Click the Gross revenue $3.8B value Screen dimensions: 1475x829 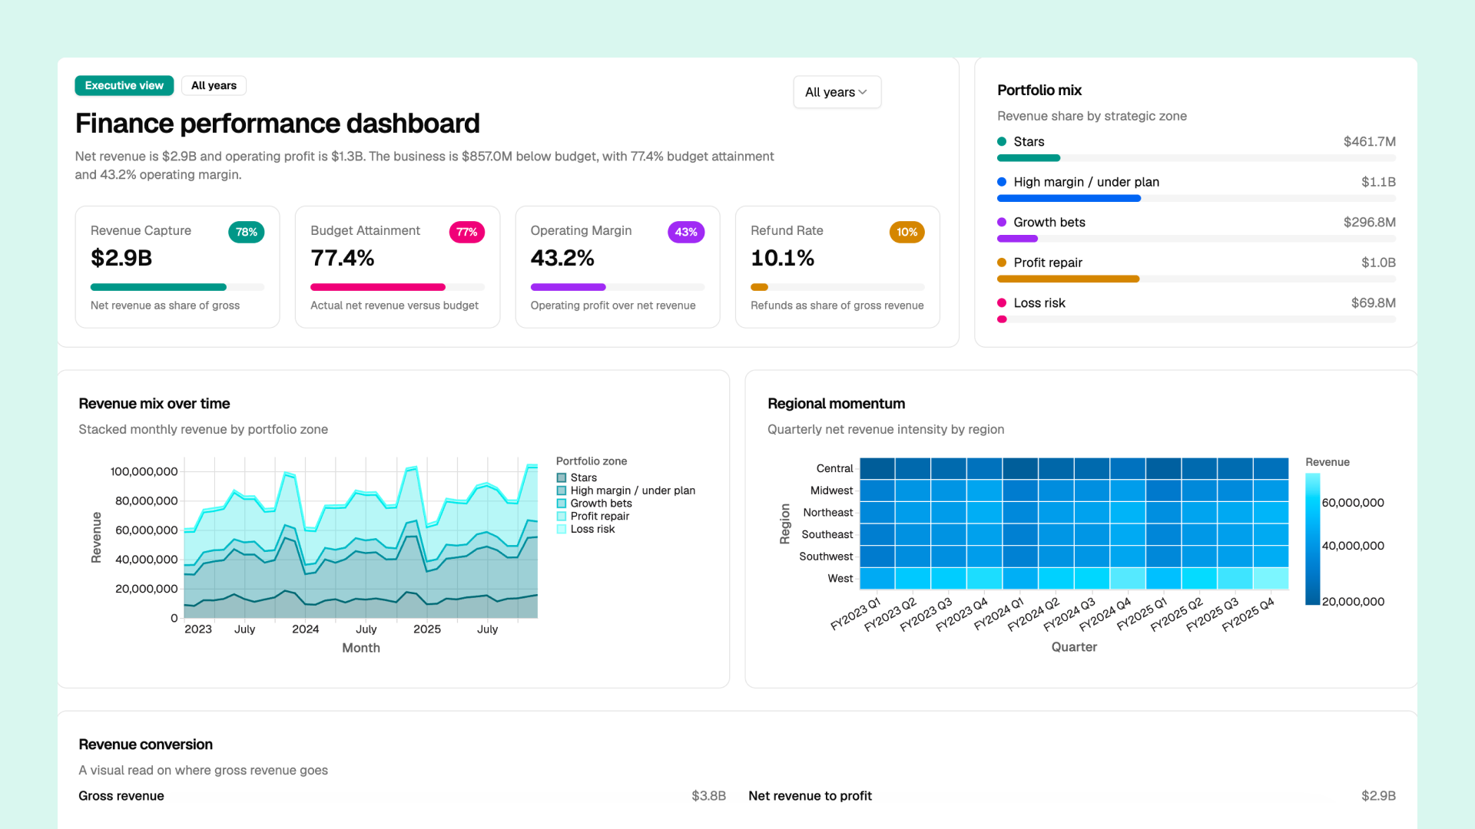pos(708,796)
